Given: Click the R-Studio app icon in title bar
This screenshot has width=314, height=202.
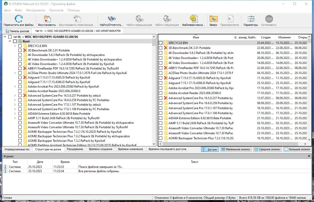Looking at the screenshot, I should tap(6, 4).
